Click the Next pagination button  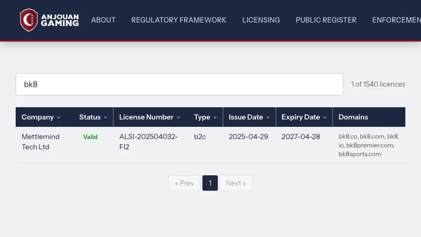click(x=236, y=183)
